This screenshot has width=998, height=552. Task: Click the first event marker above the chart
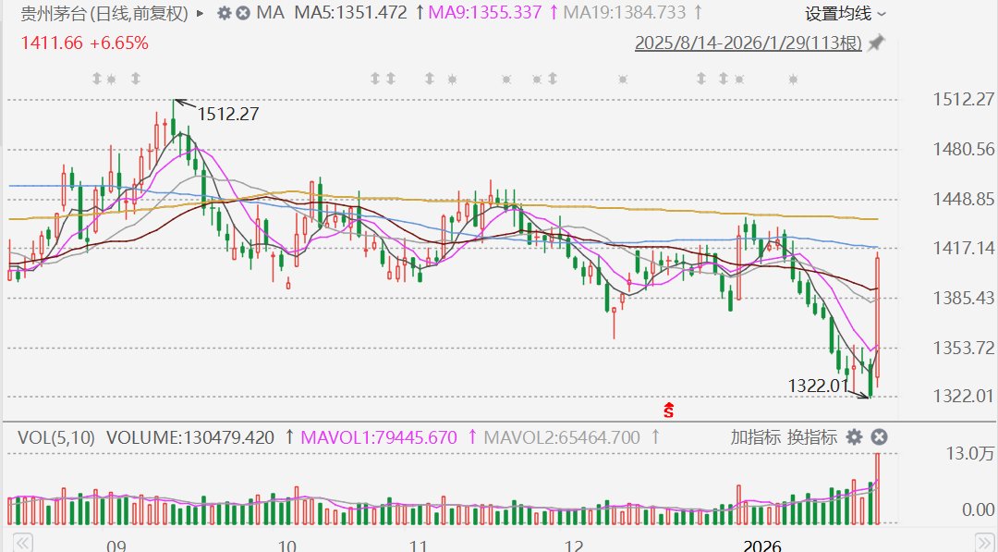point(94,80)
